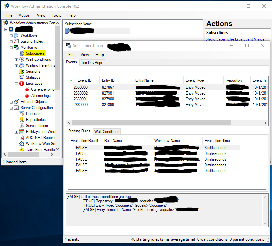Select event row 2660002

[167, 93]
